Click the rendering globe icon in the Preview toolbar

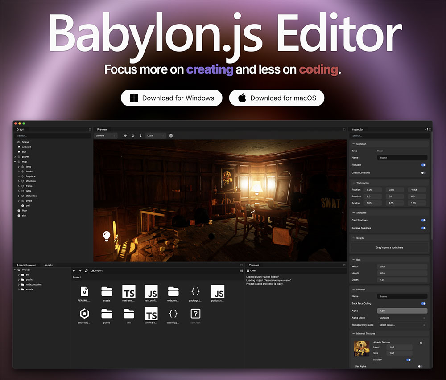click(x=171, y=135)
